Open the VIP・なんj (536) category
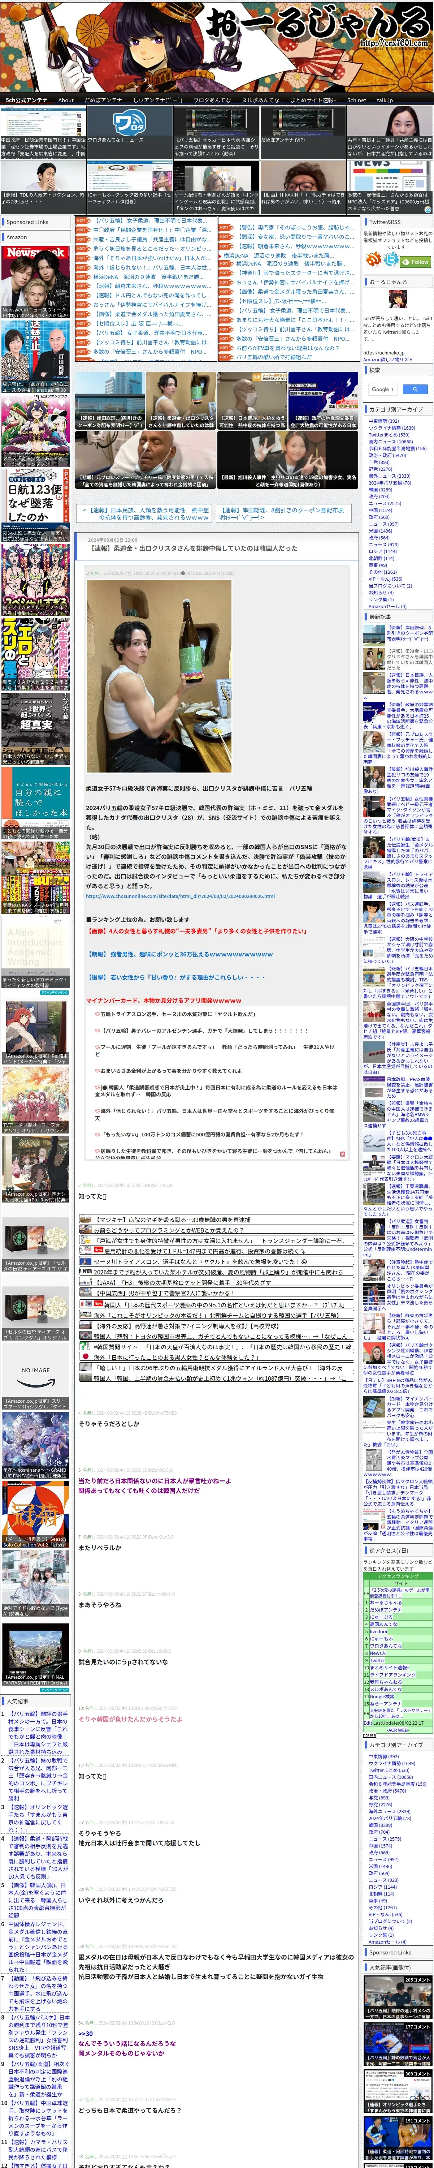This screenshot has height=2168, width=434. click(x=385, y=579)
